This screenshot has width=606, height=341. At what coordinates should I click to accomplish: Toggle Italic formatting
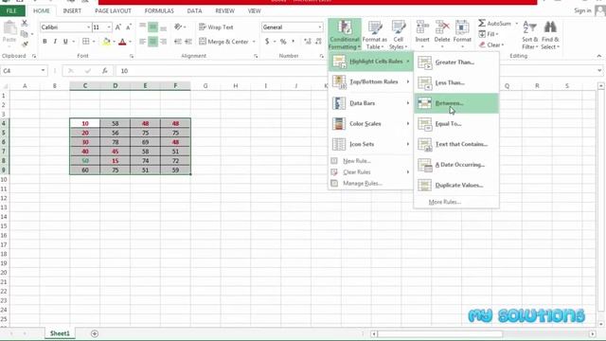[55, 42]
